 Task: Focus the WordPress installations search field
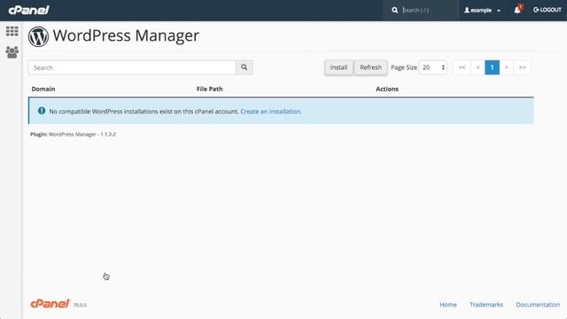(x=132, y=67)
